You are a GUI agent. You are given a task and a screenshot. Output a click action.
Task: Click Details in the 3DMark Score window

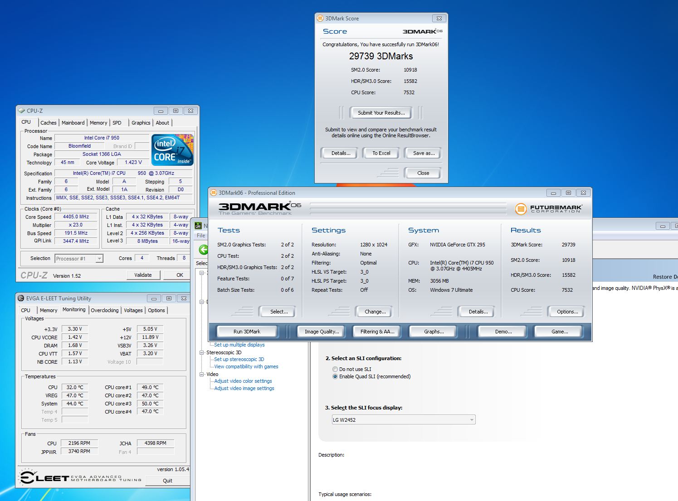(x=341, y=153)
